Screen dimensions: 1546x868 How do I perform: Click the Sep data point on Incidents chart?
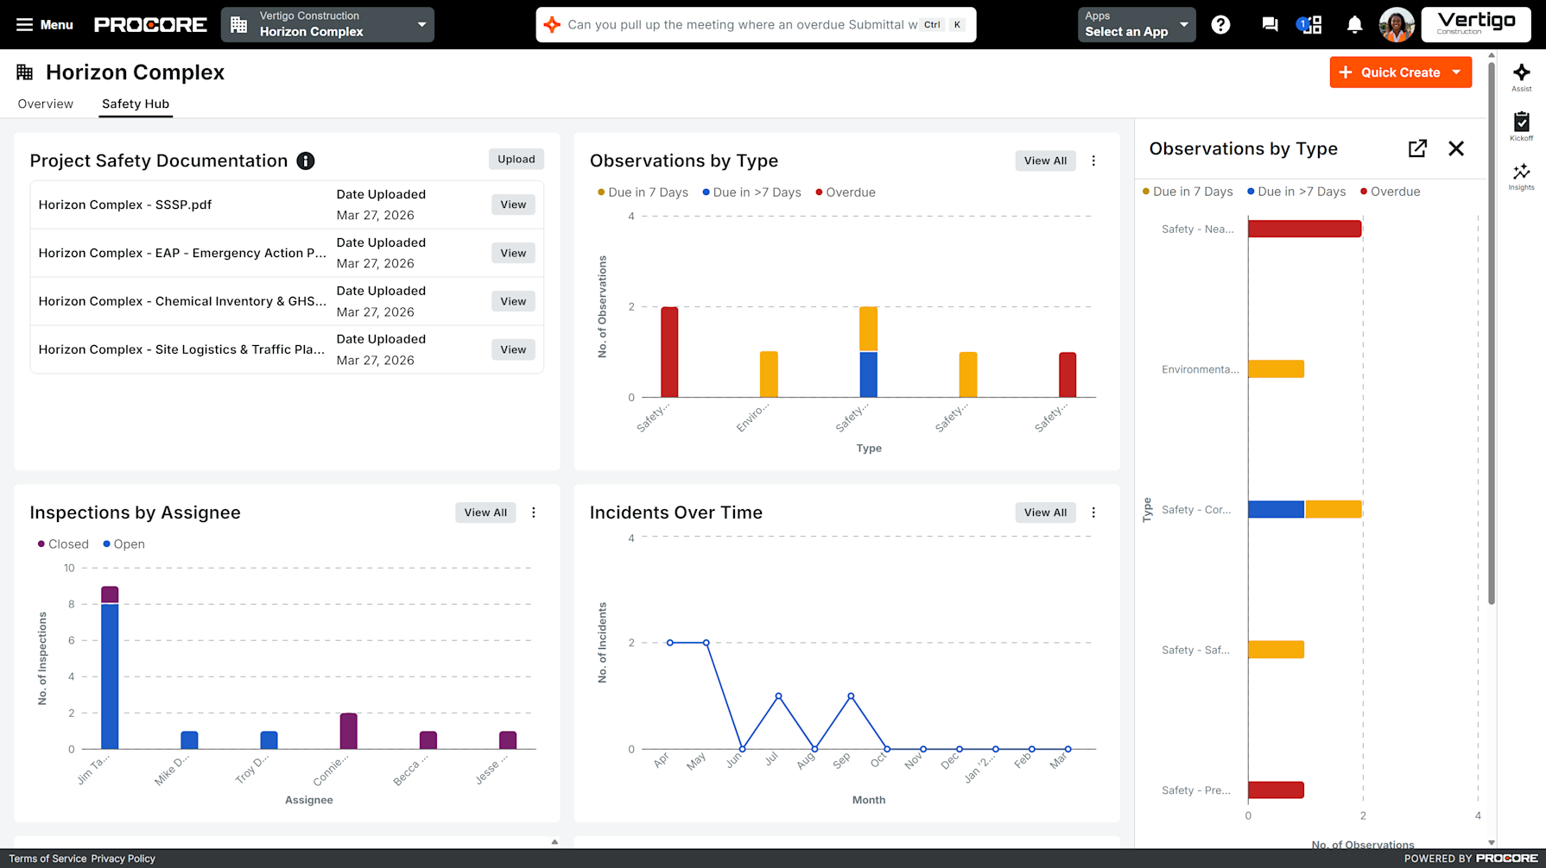851,696
